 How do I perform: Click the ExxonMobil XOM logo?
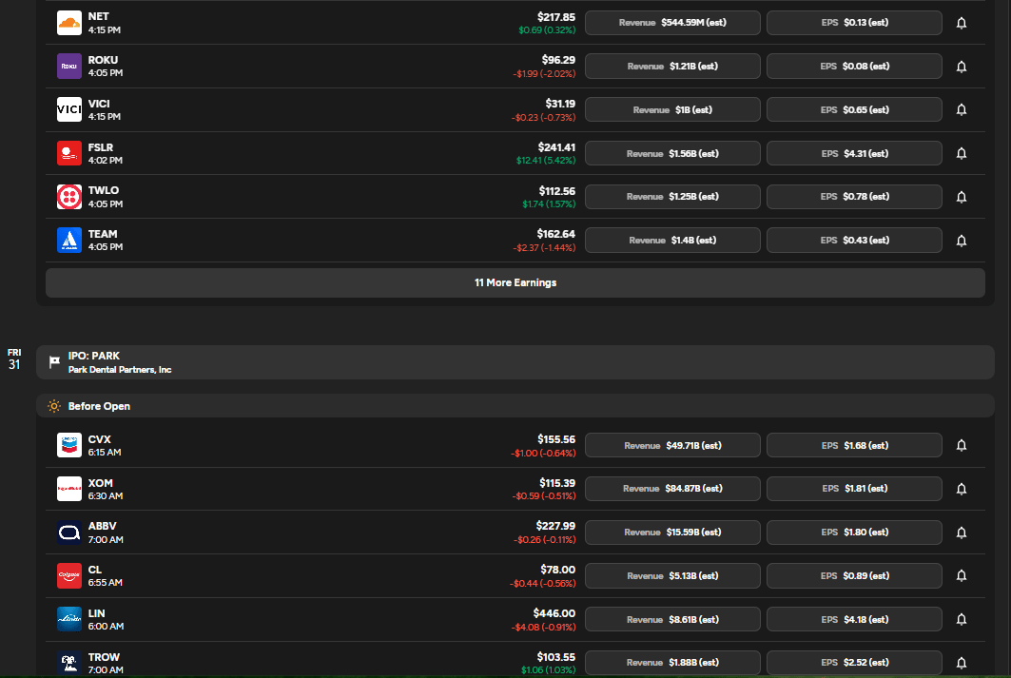tap(69, 489)
